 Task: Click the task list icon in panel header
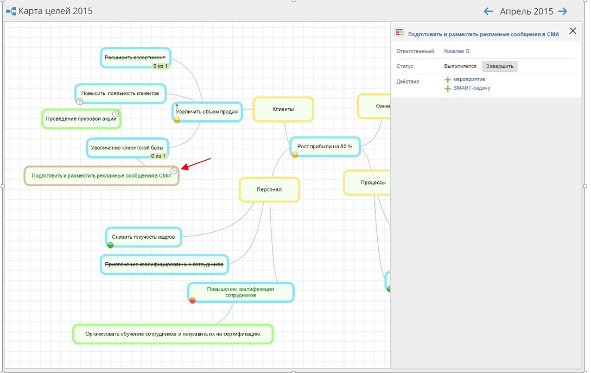(399, 33)
